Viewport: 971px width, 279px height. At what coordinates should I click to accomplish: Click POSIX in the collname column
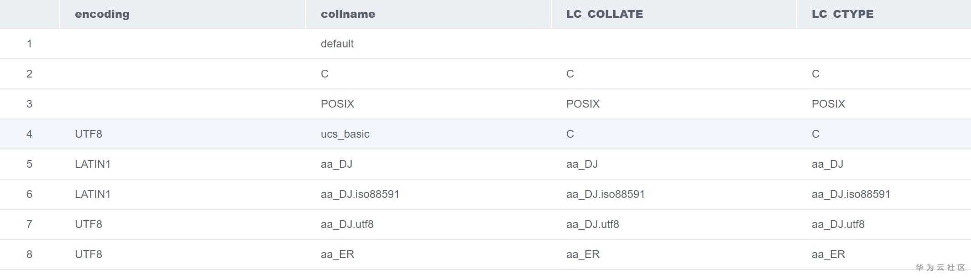(337, 104)
